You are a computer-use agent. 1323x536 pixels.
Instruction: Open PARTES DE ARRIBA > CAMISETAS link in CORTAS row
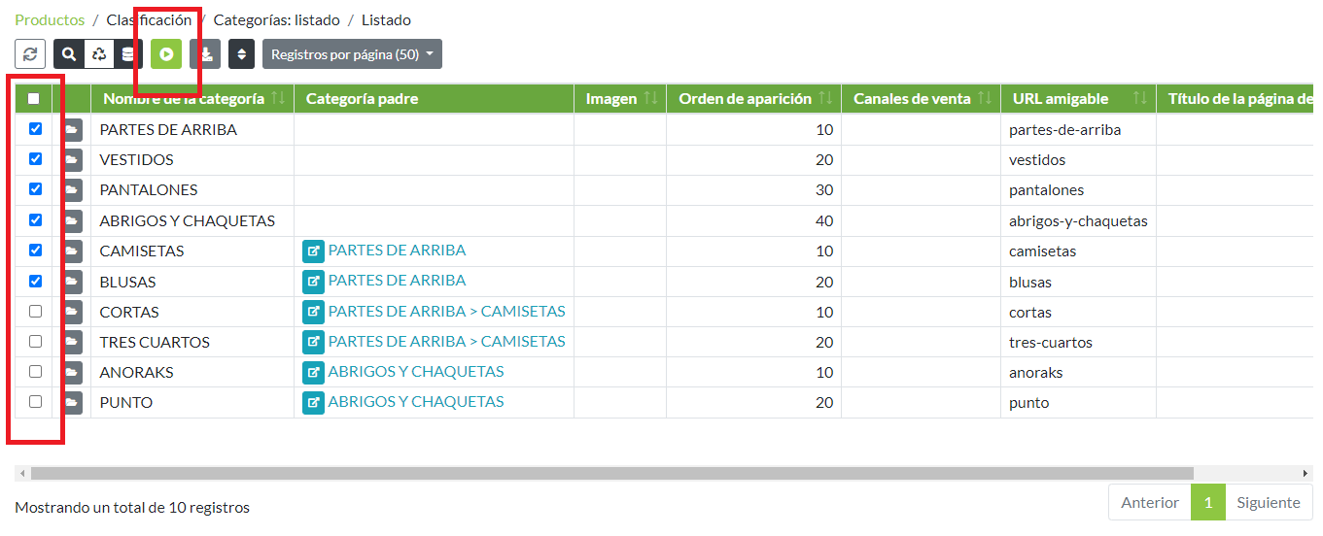click(447, 312)
